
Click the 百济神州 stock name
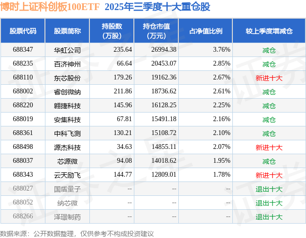67,64
